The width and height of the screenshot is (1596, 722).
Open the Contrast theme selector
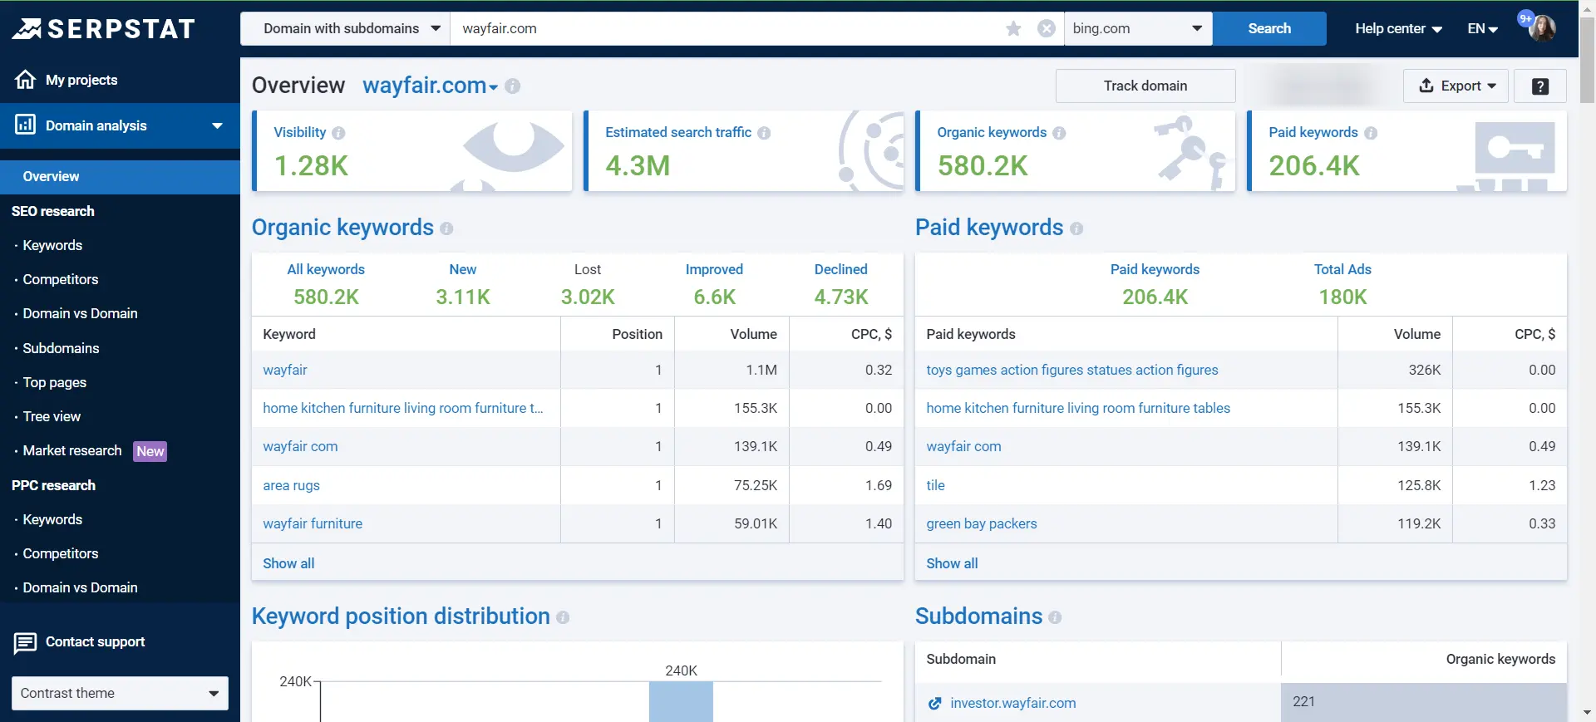(120, 693)
